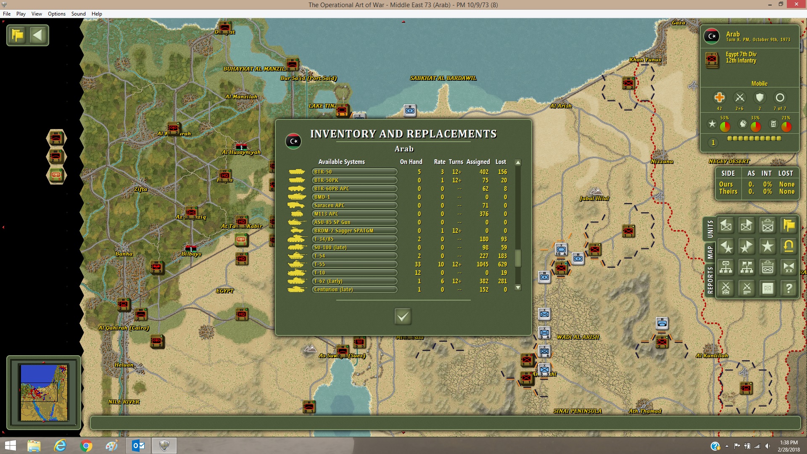Click the 'Assigned' column header
Screen dimensions: 807x454
478,162
